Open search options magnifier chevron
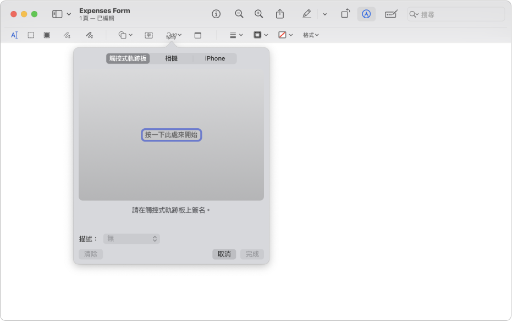Viewport: 512px width, 322px height. (414, 14)
